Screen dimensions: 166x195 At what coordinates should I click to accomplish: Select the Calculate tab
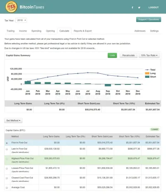pyautogui.click(x=64, y=31)
